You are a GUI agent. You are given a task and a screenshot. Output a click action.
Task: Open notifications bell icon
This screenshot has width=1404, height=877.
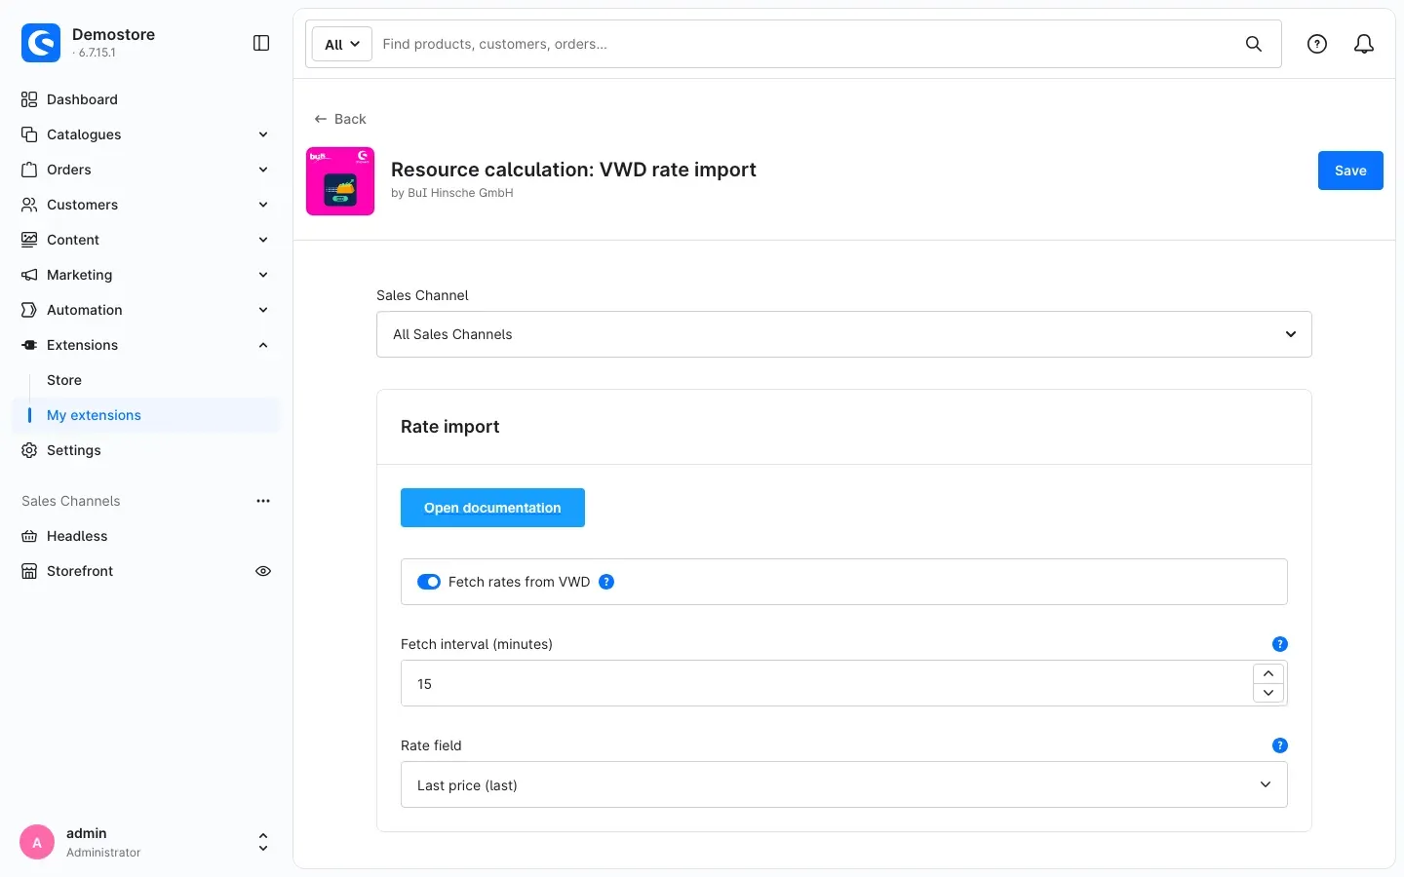tap(1364, 44)
